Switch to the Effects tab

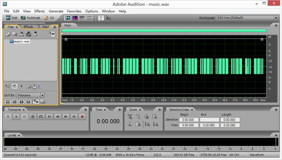28,27
